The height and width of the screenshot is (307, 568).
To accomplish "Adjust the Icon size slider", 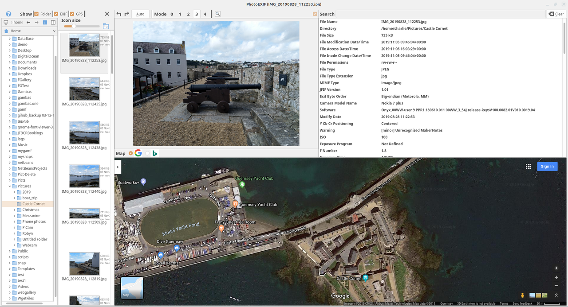I will click(82, 26).
